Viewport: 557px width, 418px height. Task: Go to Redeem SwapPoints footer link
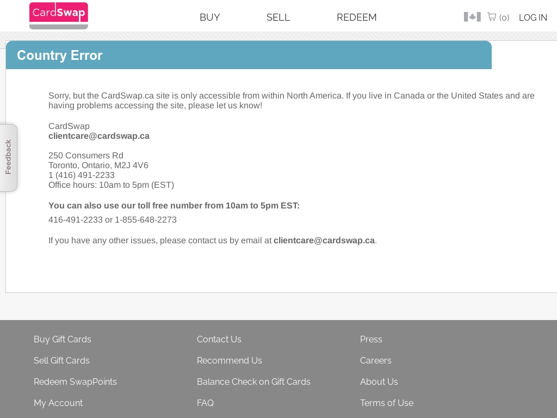[x=75, y=382]
